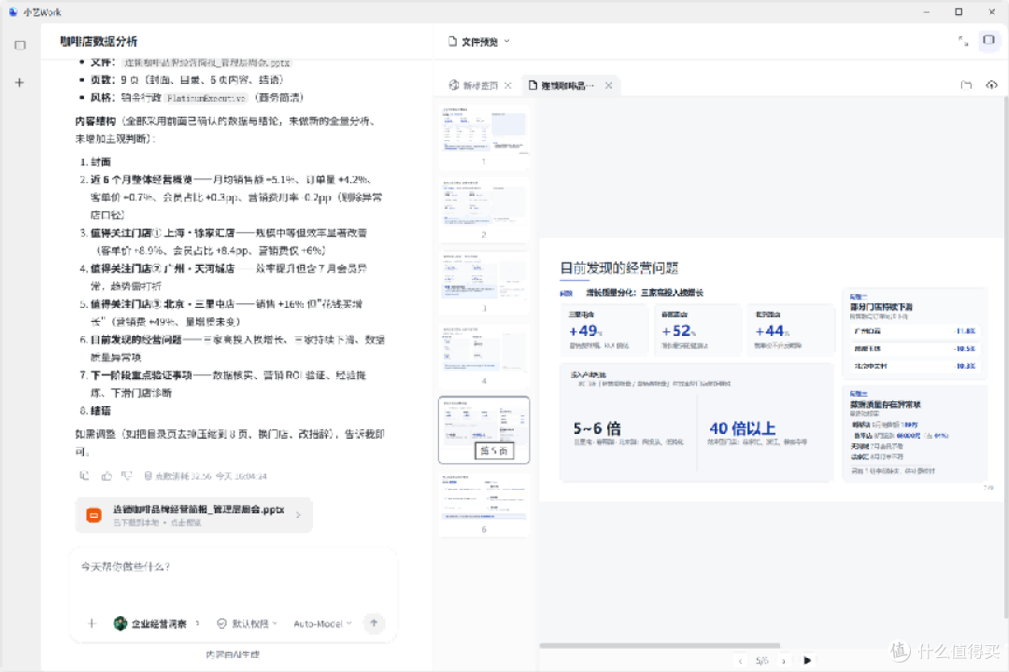Click the horizontal scrollbar under slide preview
Screen dimensions: 1009x672
660,645
